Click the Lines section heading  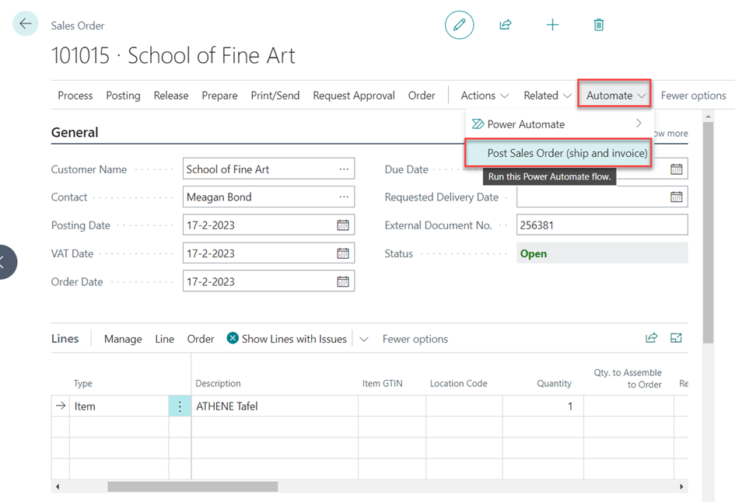(x=65, y=339)
